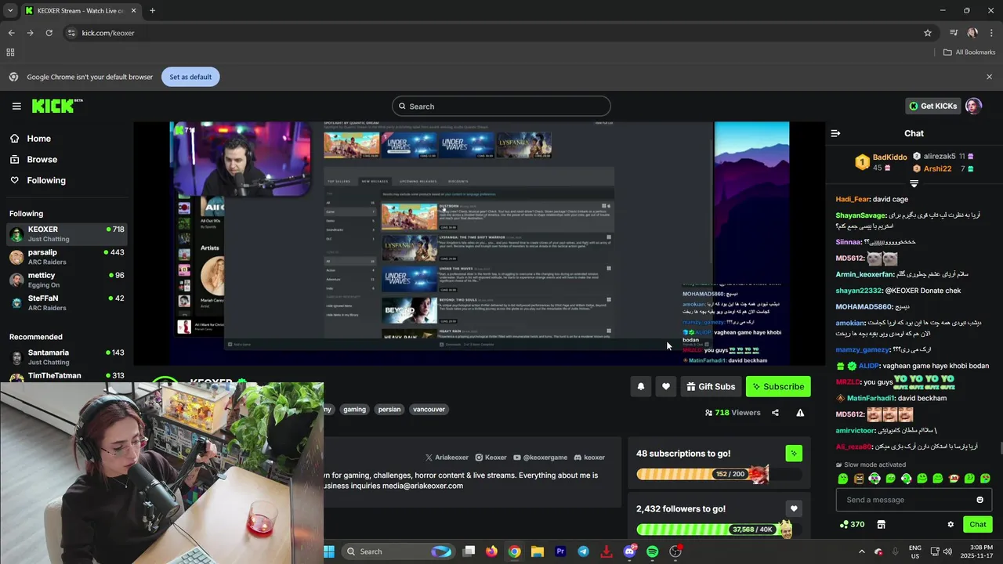This screenshot has width=1003, height=564.
Task: Open Telegram from taskbar
Action: click(x=583, y=551)
